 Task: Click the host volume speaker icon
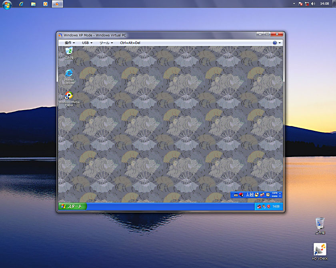click(x=313, y=4)
